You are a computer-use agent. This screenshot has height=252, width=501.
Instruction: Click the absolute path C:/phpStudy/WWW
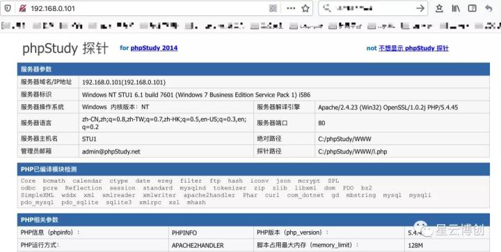[344, 139]
